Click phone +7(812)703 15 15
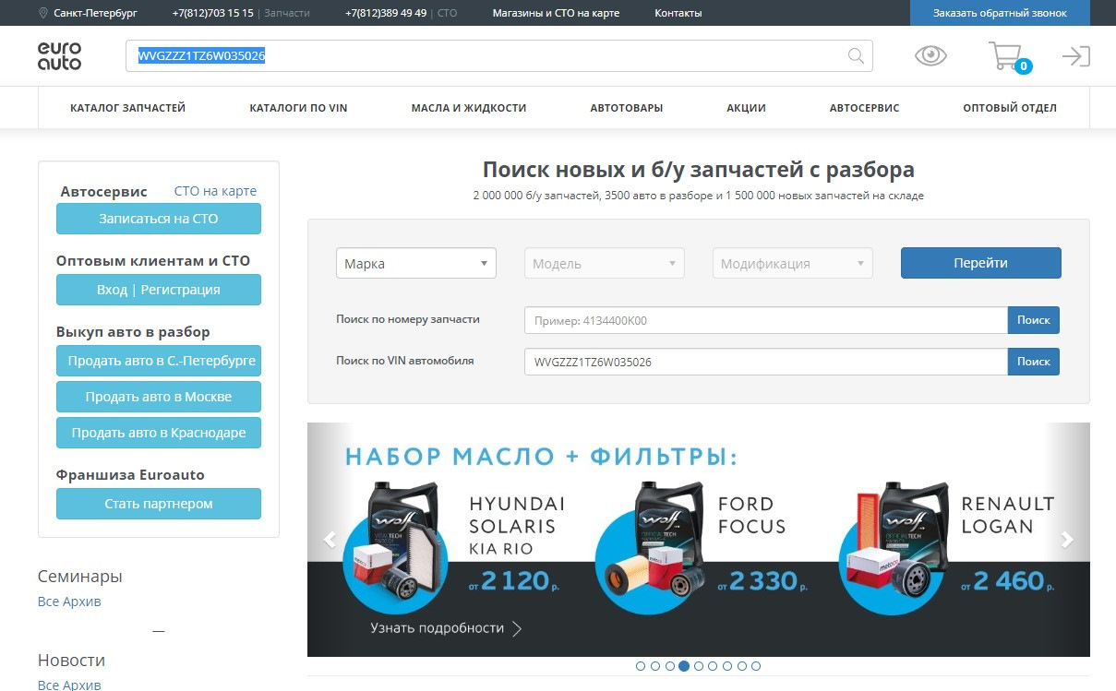Screen dimensions: 1116x691 (212, 13)
